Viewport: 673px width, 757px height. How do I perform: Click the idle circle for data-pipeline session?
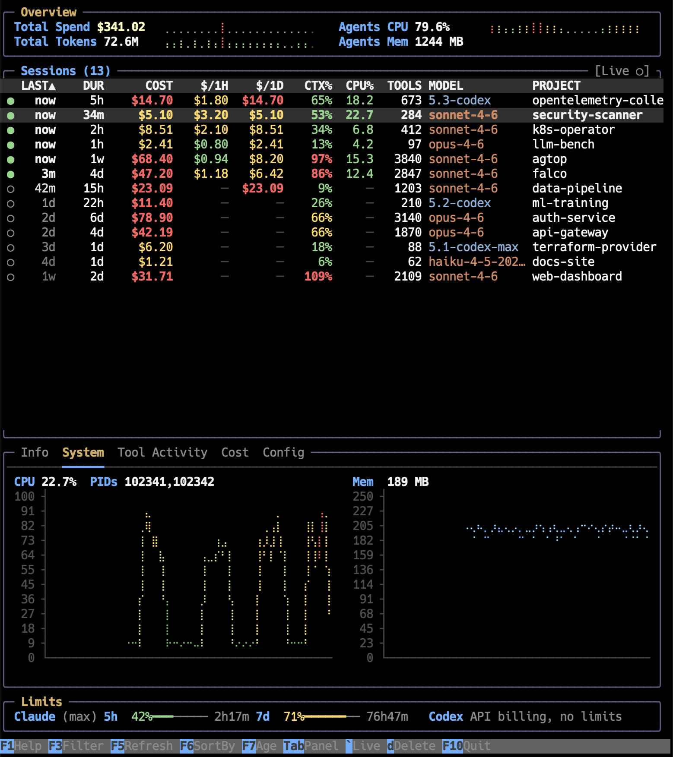[x=11, y=189]
